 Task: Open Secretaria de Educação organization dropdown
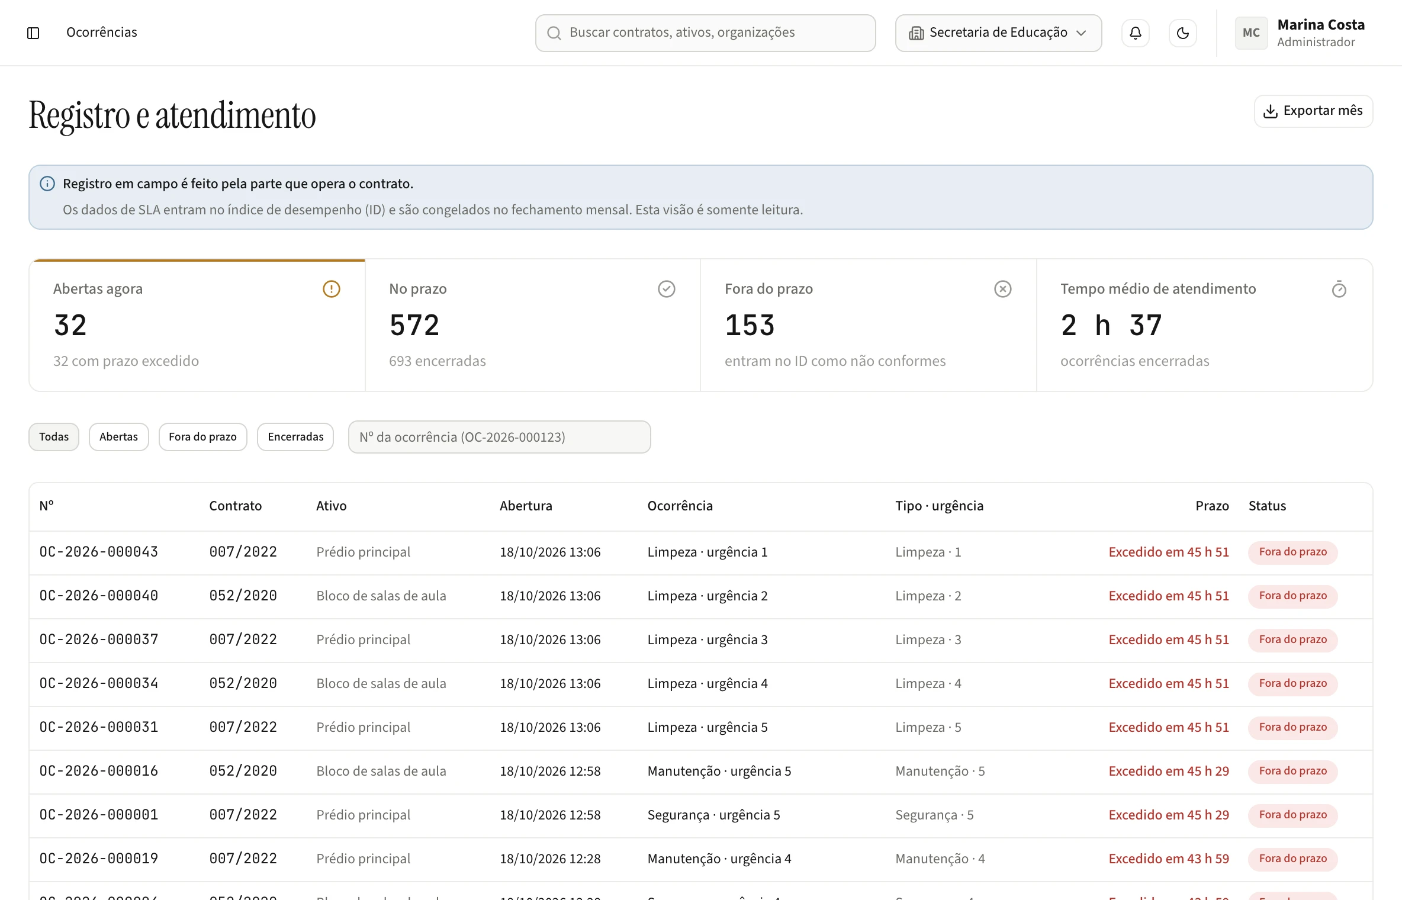(x=998, y=33)
